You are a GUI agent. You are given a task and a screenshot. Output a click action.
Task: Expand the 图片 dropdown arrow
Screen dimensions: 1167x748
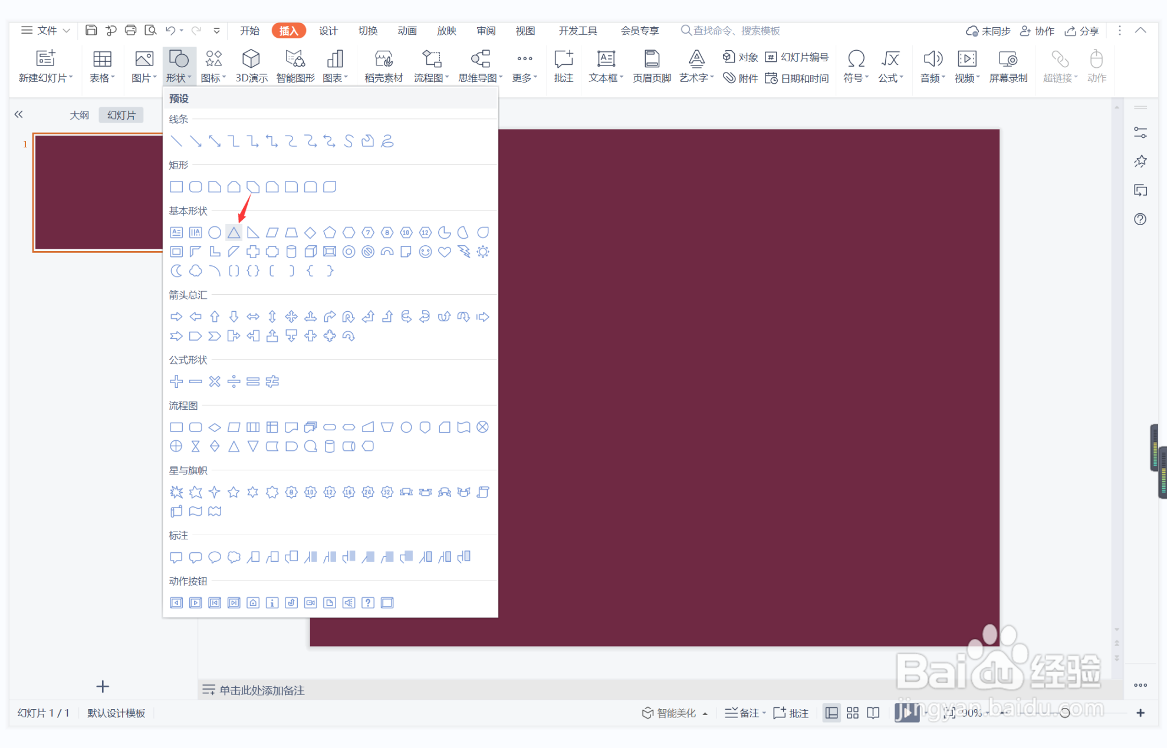154,78
